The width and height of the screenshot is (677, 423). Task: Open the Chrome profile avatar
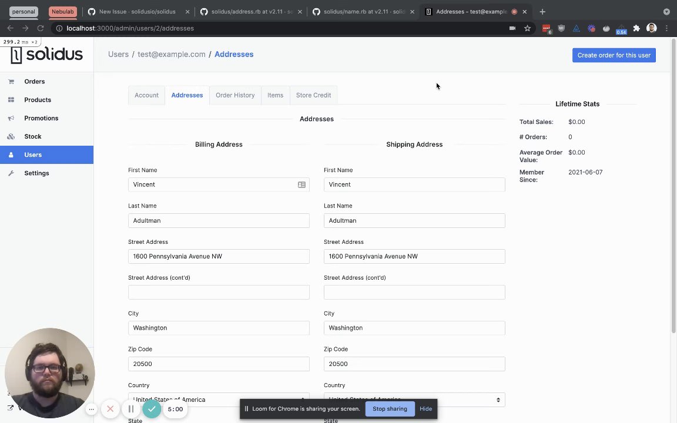[652, 28]
